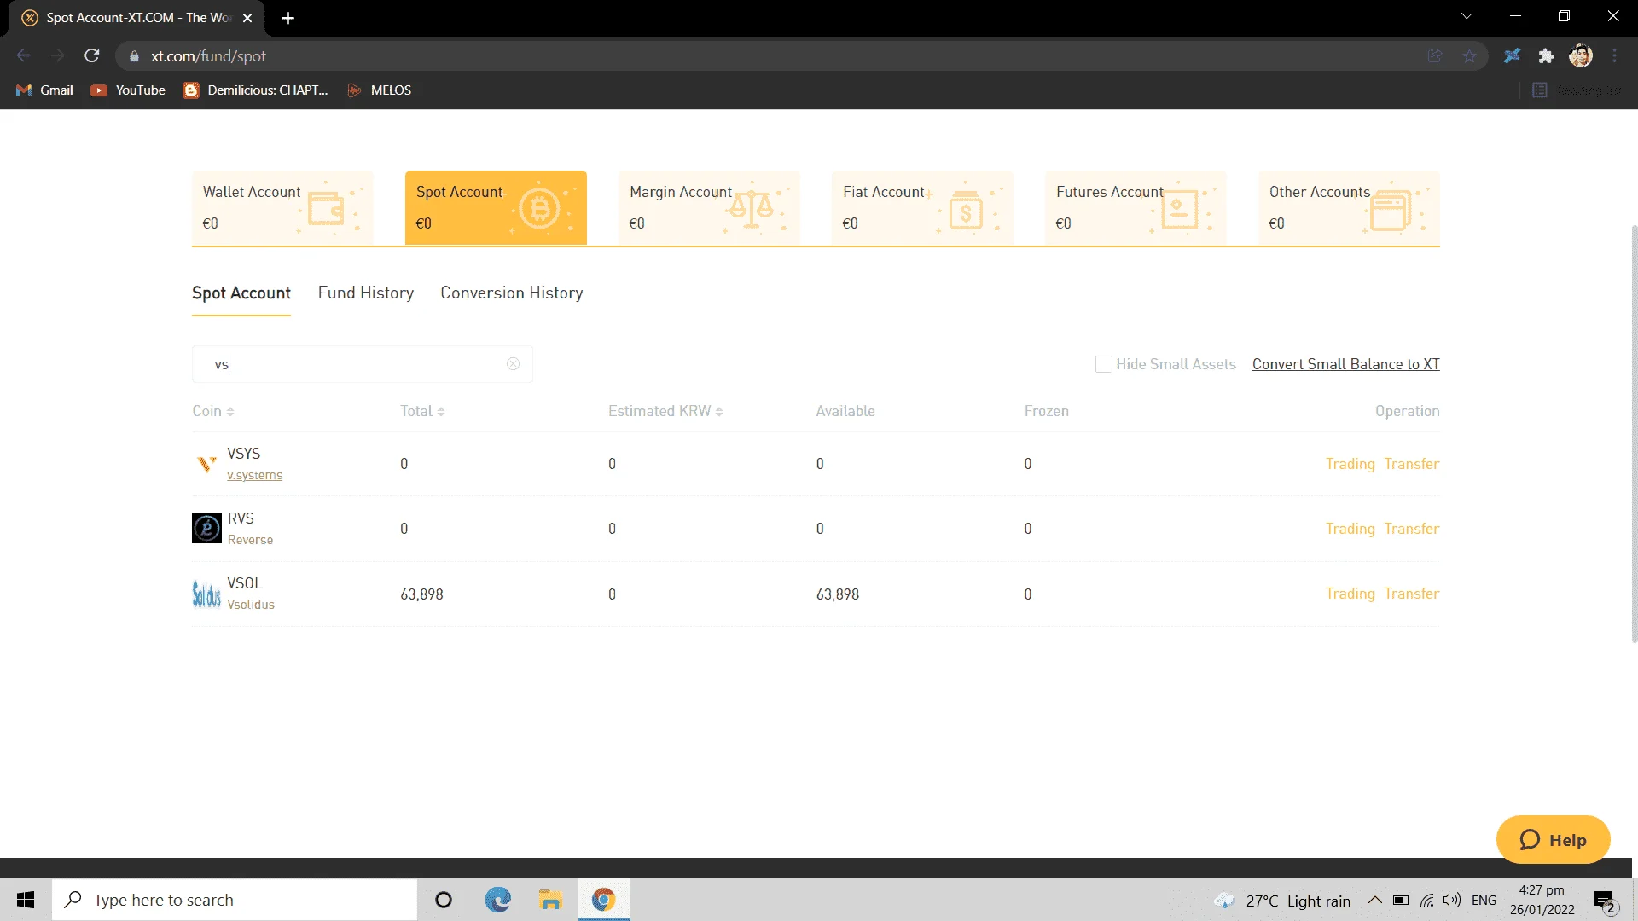Open the YouTube bookmark

[129, 90]
